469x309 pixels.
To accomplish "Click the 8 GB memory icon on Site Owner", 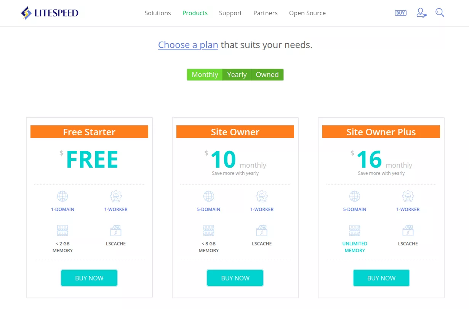I will click(208, 230).
